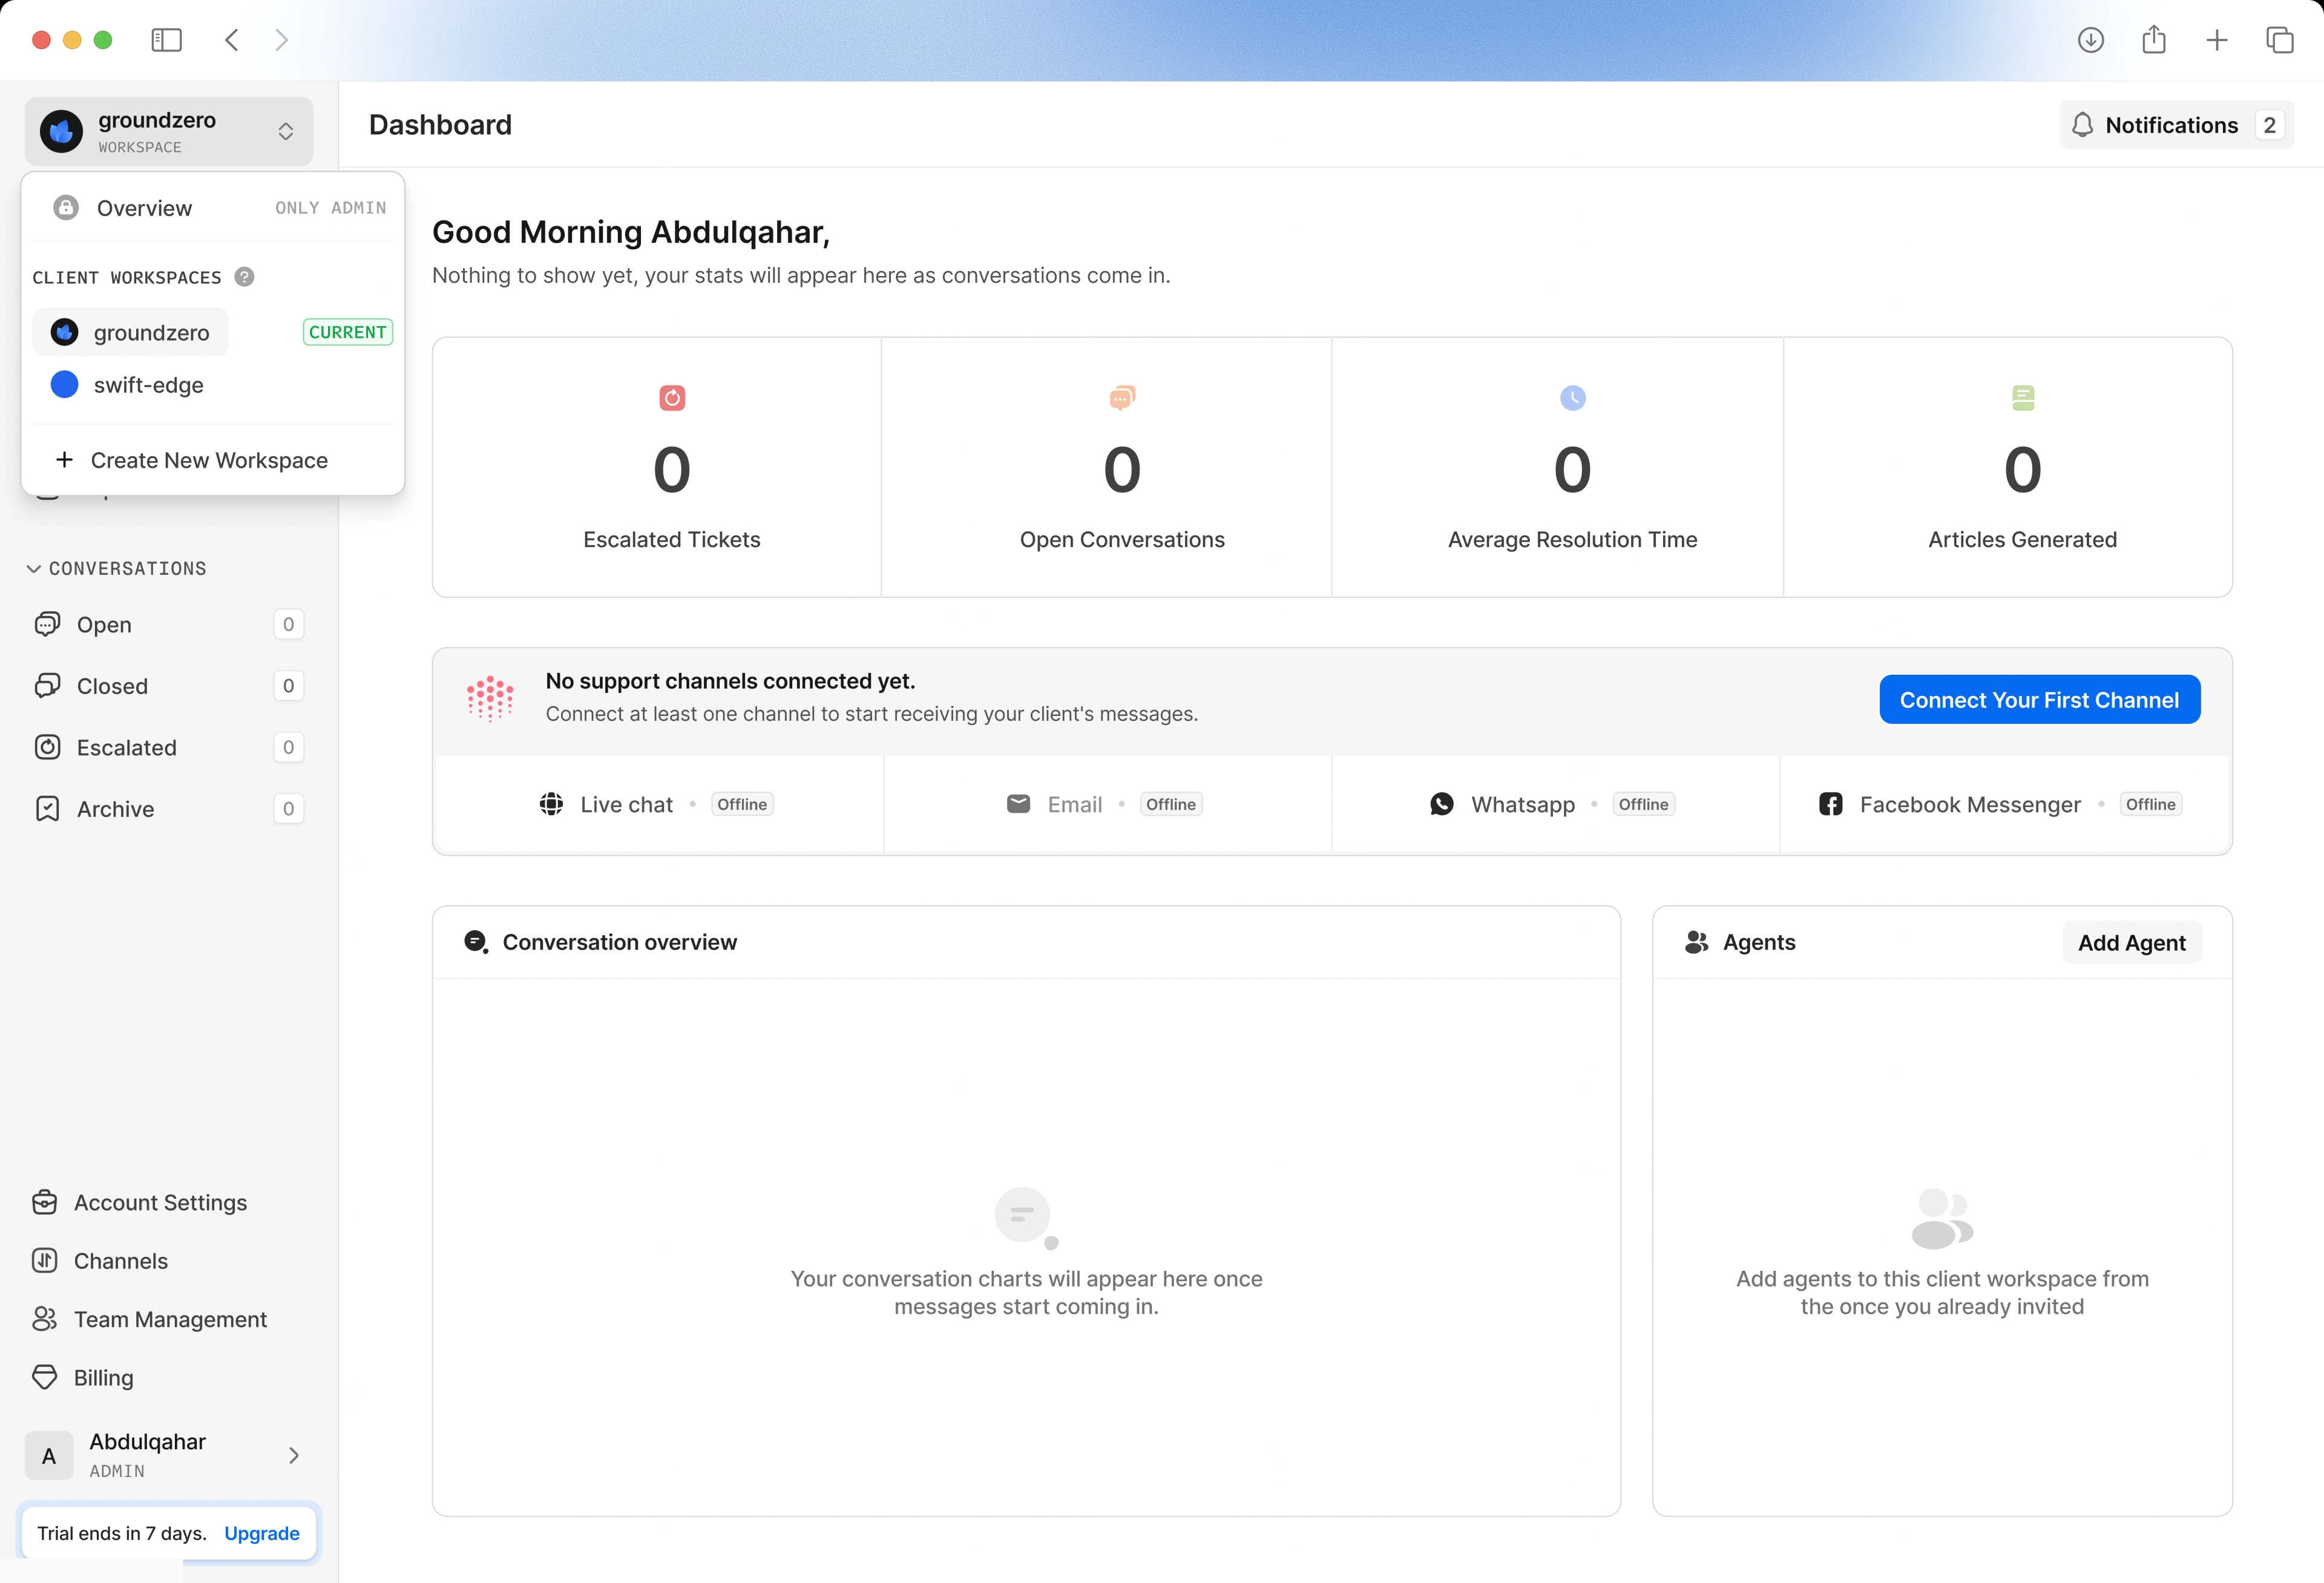Toggle the browser sidebar panel icon
The height and width of the screenshot is (1583, 2324).
(x=166, y=40)
